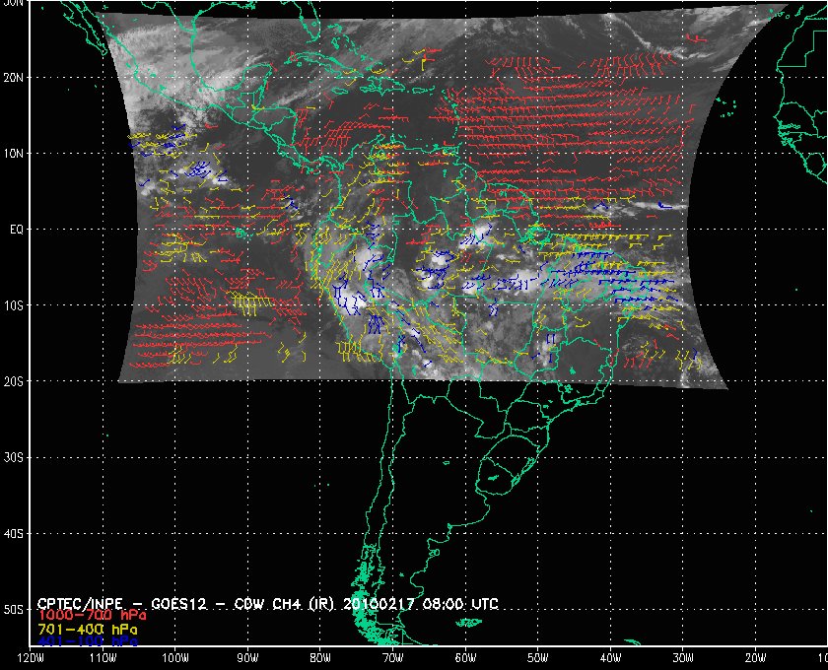Click the 10N latitude label
The width and height of the screenshot is (828, 670).
13,154
